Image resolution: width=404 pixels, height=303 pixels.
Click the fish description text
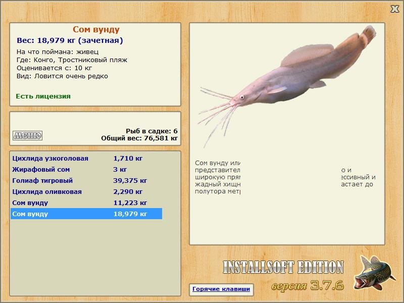coord(285,177)
